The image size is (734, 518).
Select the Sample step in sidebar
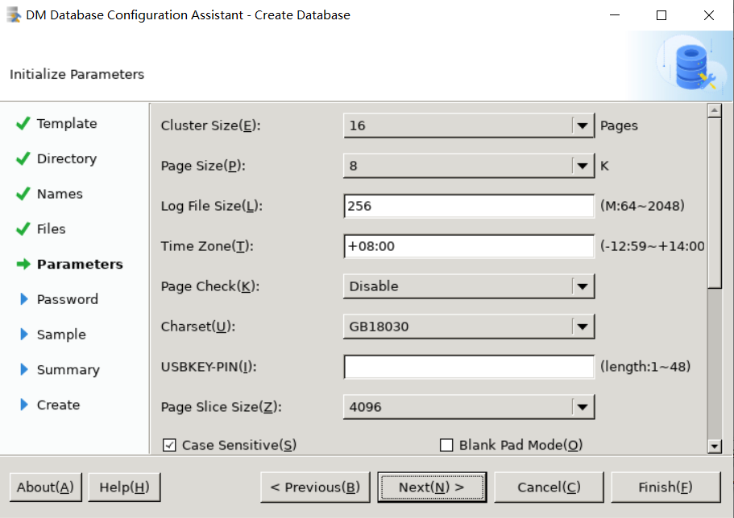pyautogui.click(x=60, y=335)
